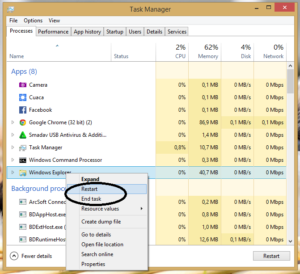Switch to the App history tab
Viewport: 300px width, 274px height.
[88, 32]
